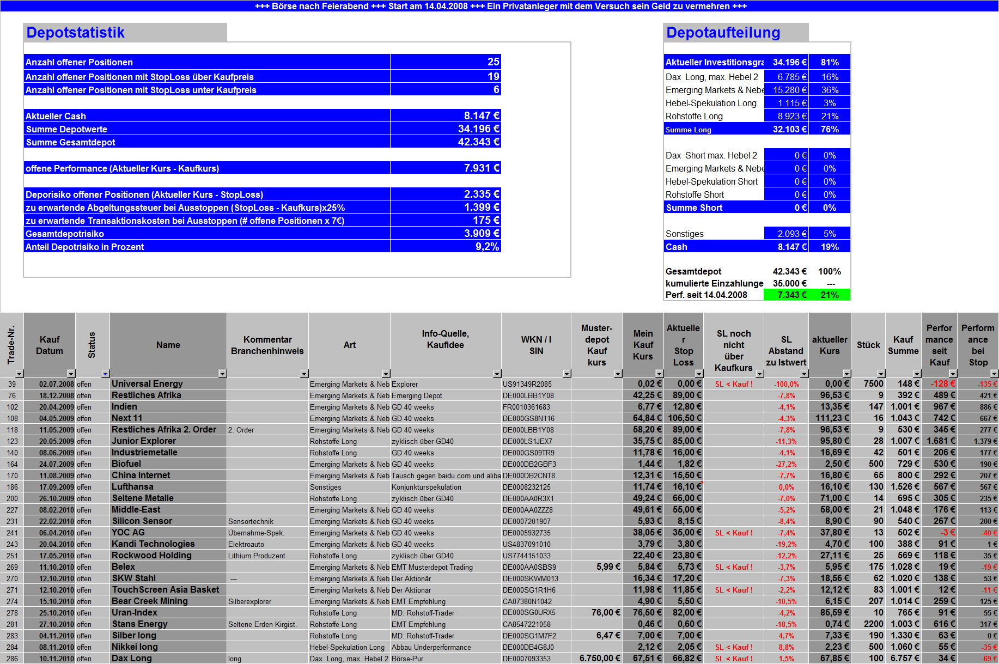Image resolution: width=999 pixels, height=664 pixels.
Task: Click the blue Börse nach Feierabend title banner
Action: coord(499,6)
